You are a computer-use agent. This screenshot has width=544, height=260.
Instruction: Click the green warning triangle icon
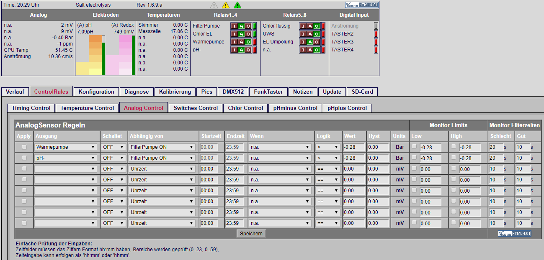tap(237, 5)
